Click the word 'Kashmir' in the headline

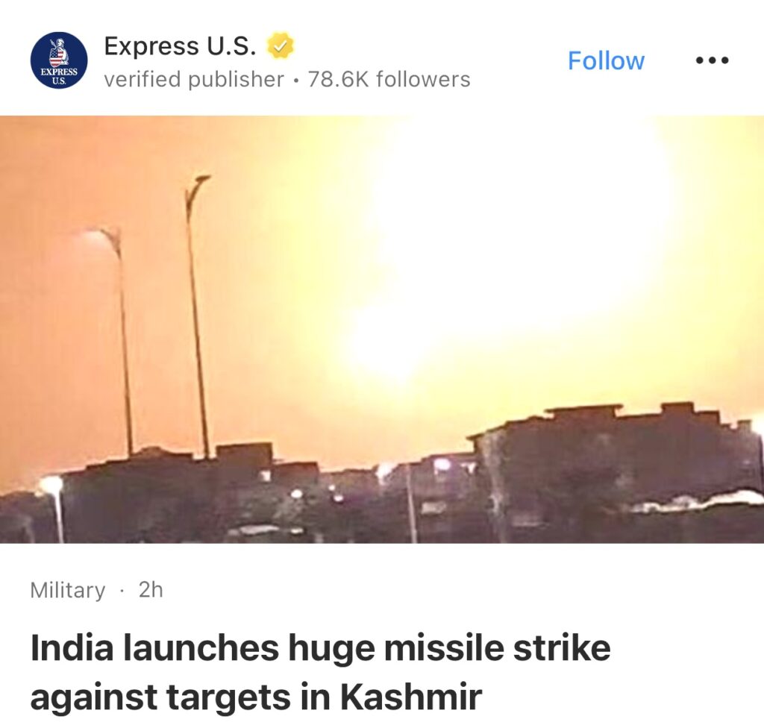click(x=411, y=697)
